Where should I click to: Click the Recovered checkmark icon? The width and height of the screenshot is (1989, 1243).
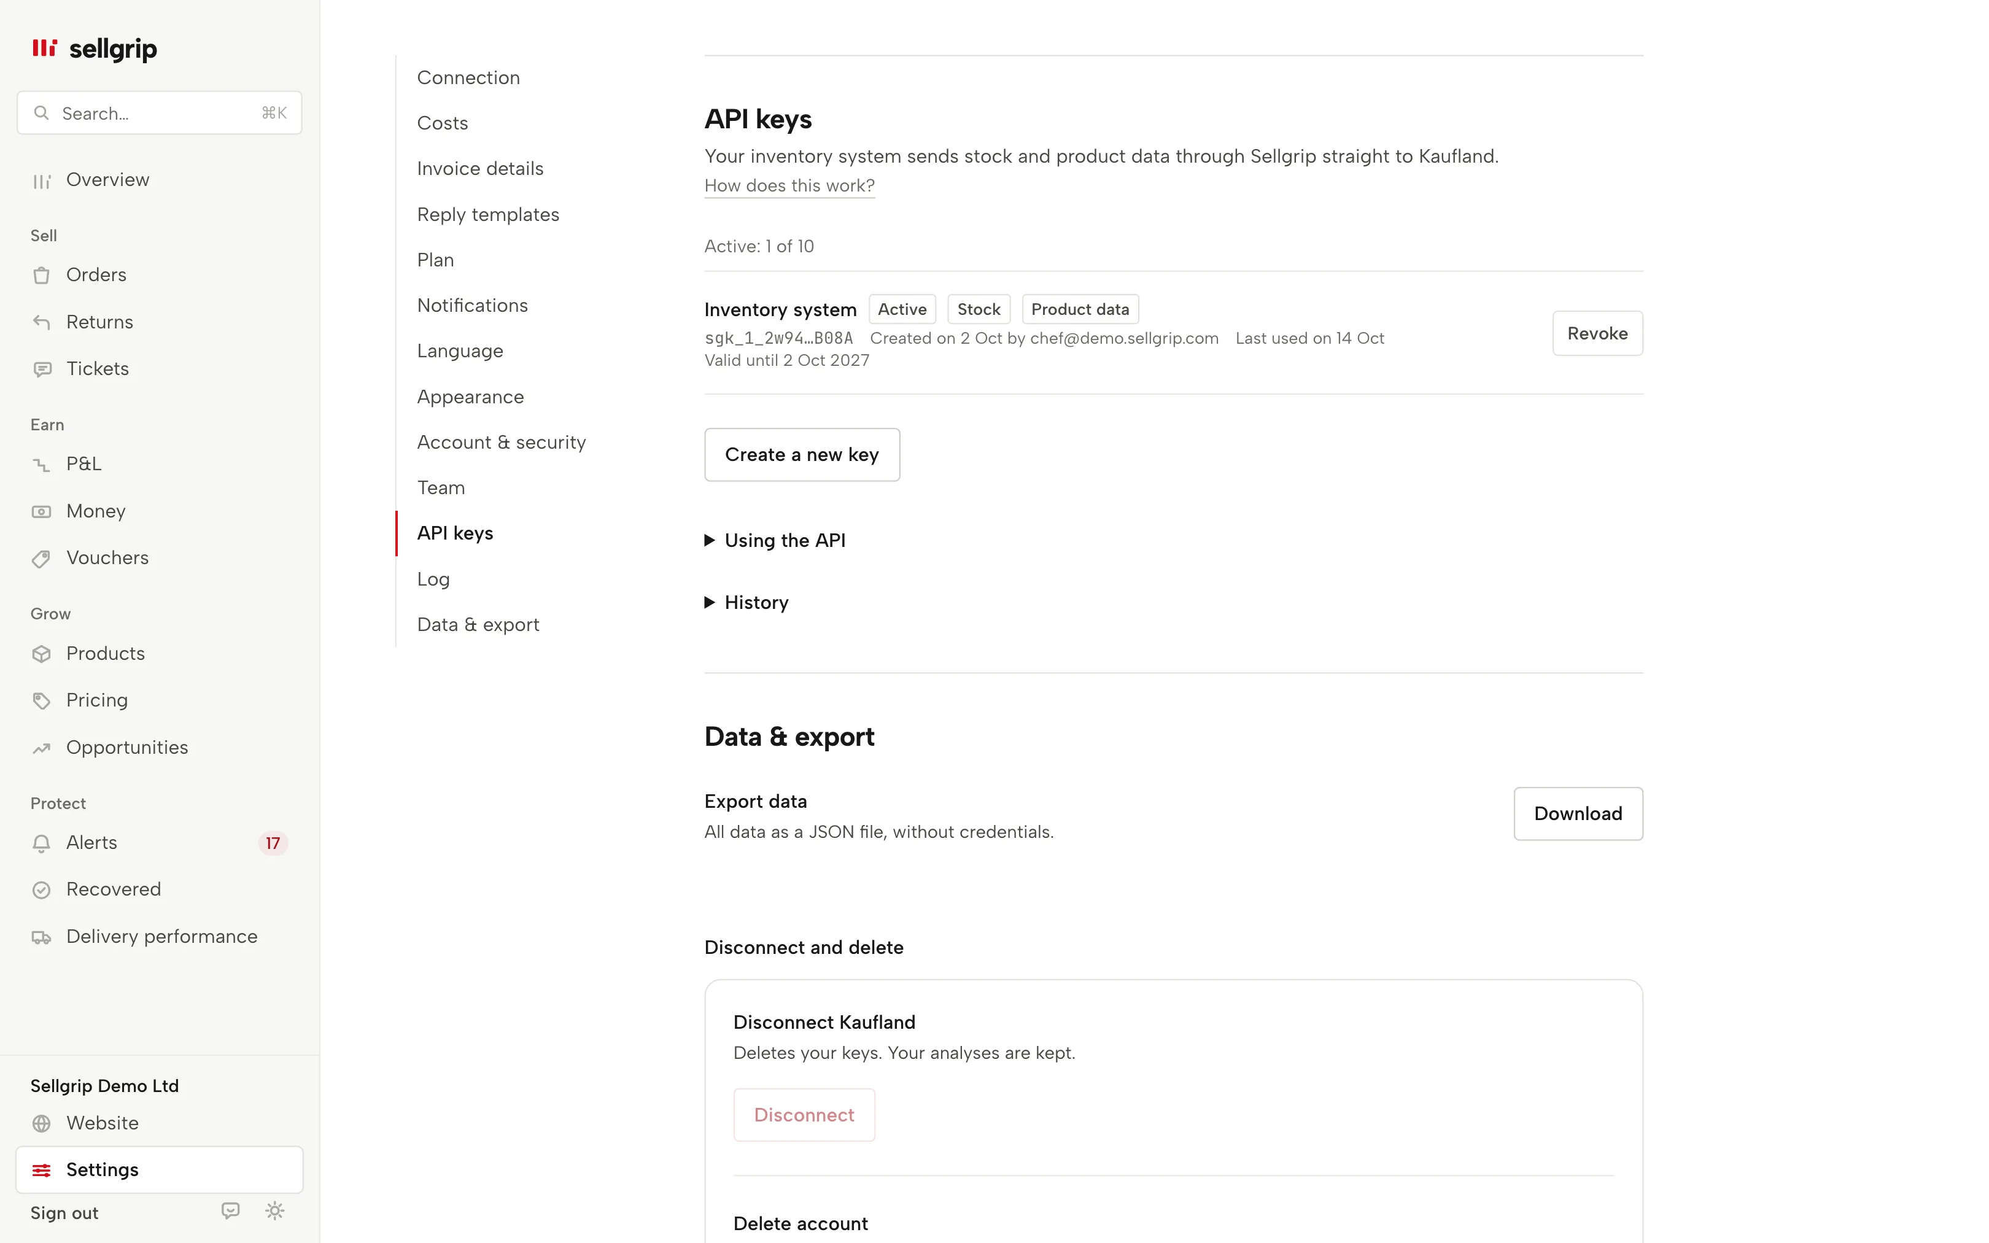41,889
